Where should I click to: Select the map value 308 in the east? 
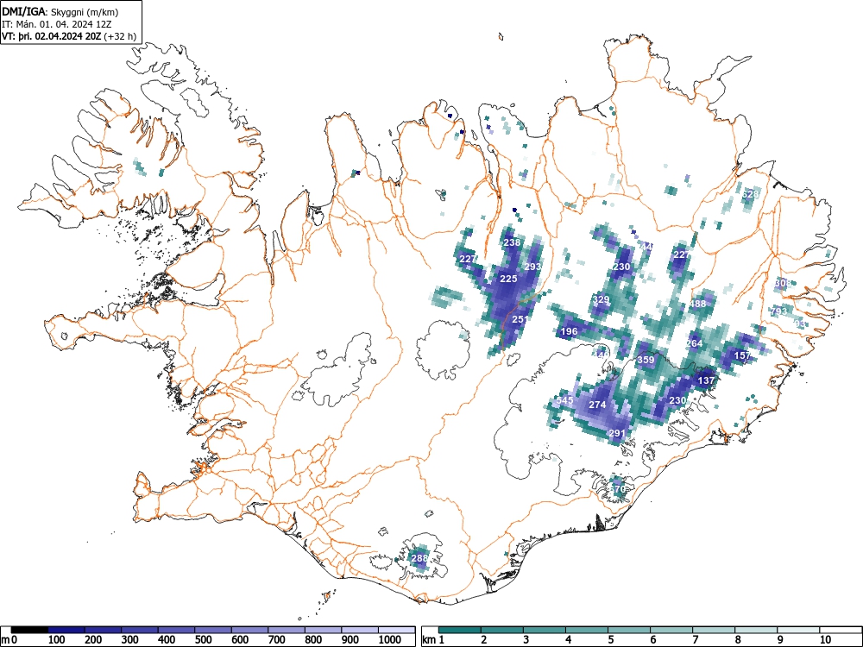point(782,283)
